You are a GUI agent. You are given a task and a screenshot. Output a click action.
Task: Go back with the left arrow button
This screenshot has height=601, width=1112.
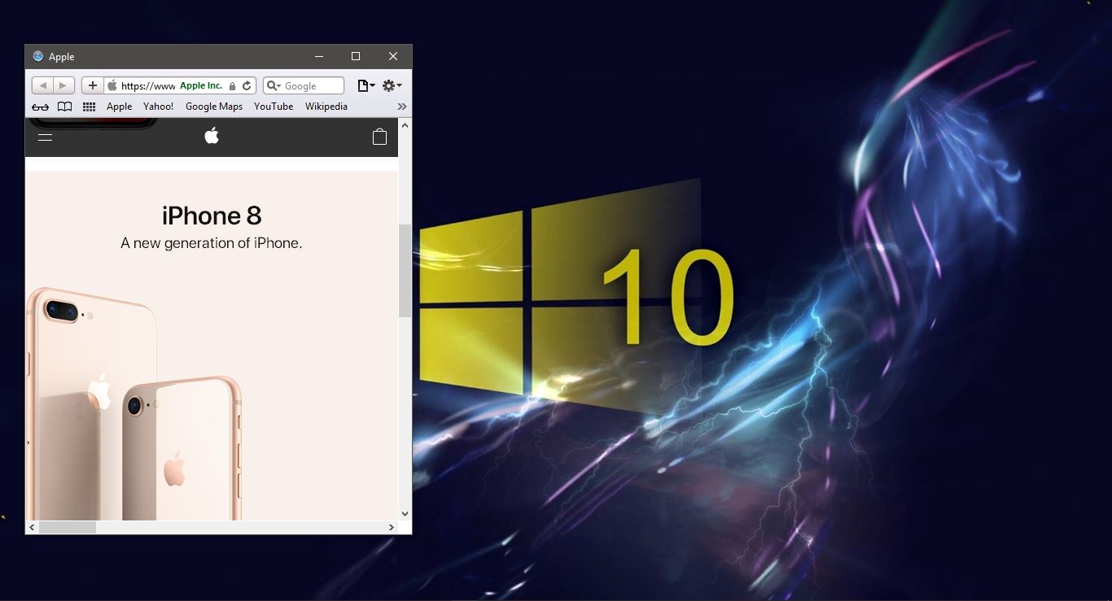42,85
